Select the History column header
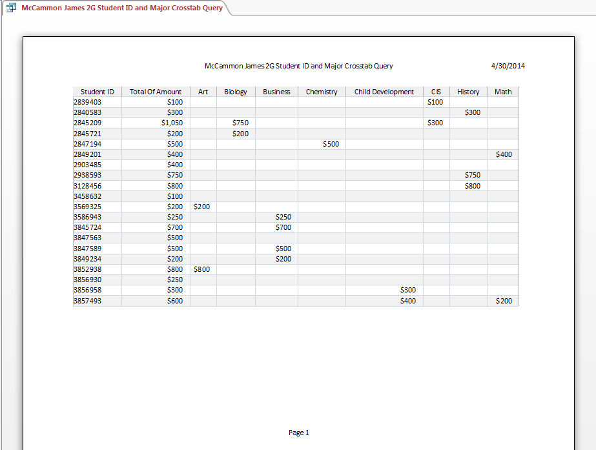The image size is (596, 450). tap(468, 92)
